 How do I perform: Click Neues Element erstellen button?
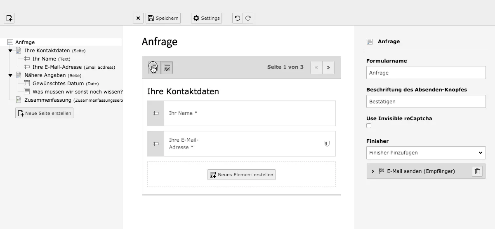[241, 175]
